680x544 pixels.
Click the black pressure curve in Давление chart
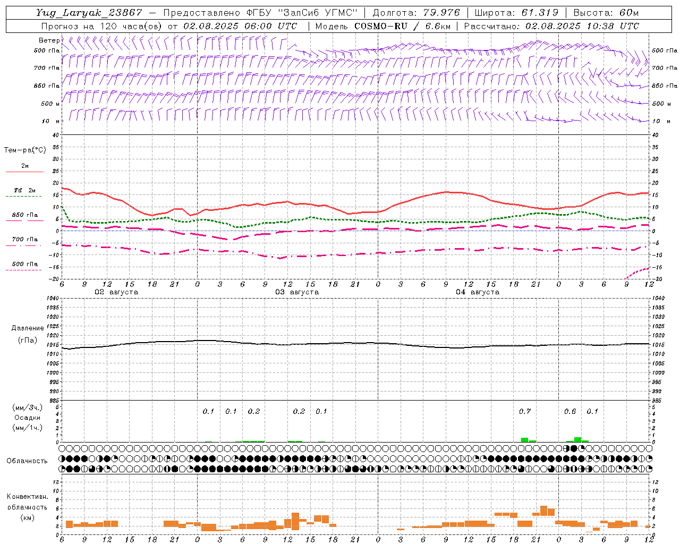[356, 344]
